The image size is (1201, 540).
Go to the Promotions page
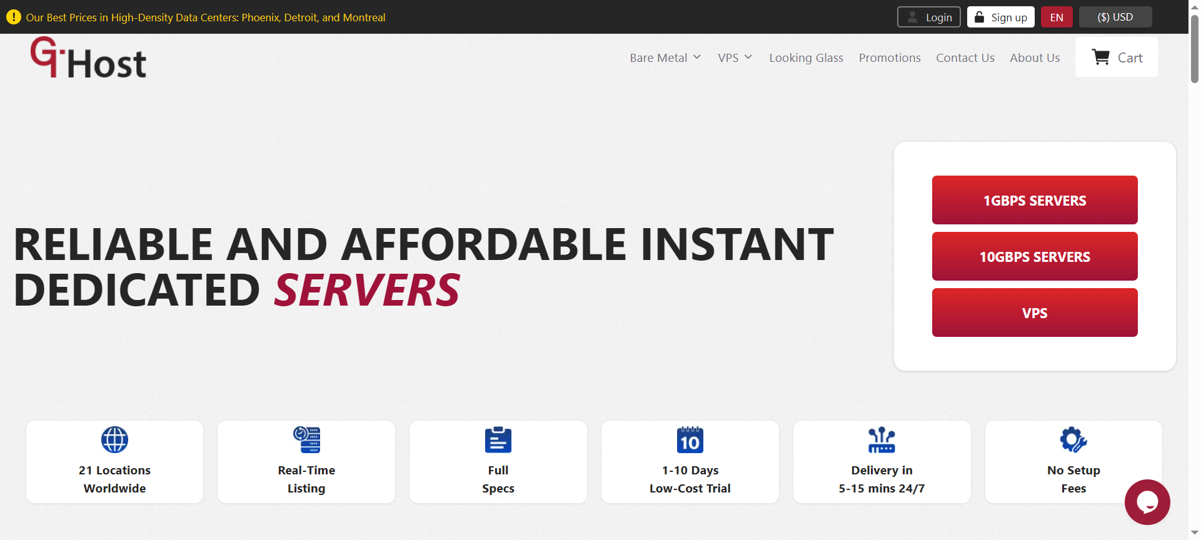[x=889, y=58]
